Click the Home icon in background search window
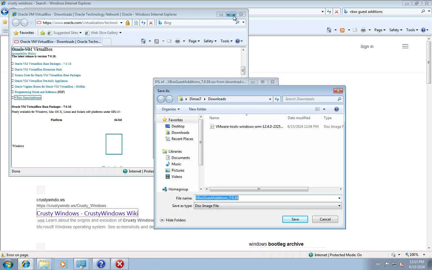The image size is (432, 270). [329, 30]
